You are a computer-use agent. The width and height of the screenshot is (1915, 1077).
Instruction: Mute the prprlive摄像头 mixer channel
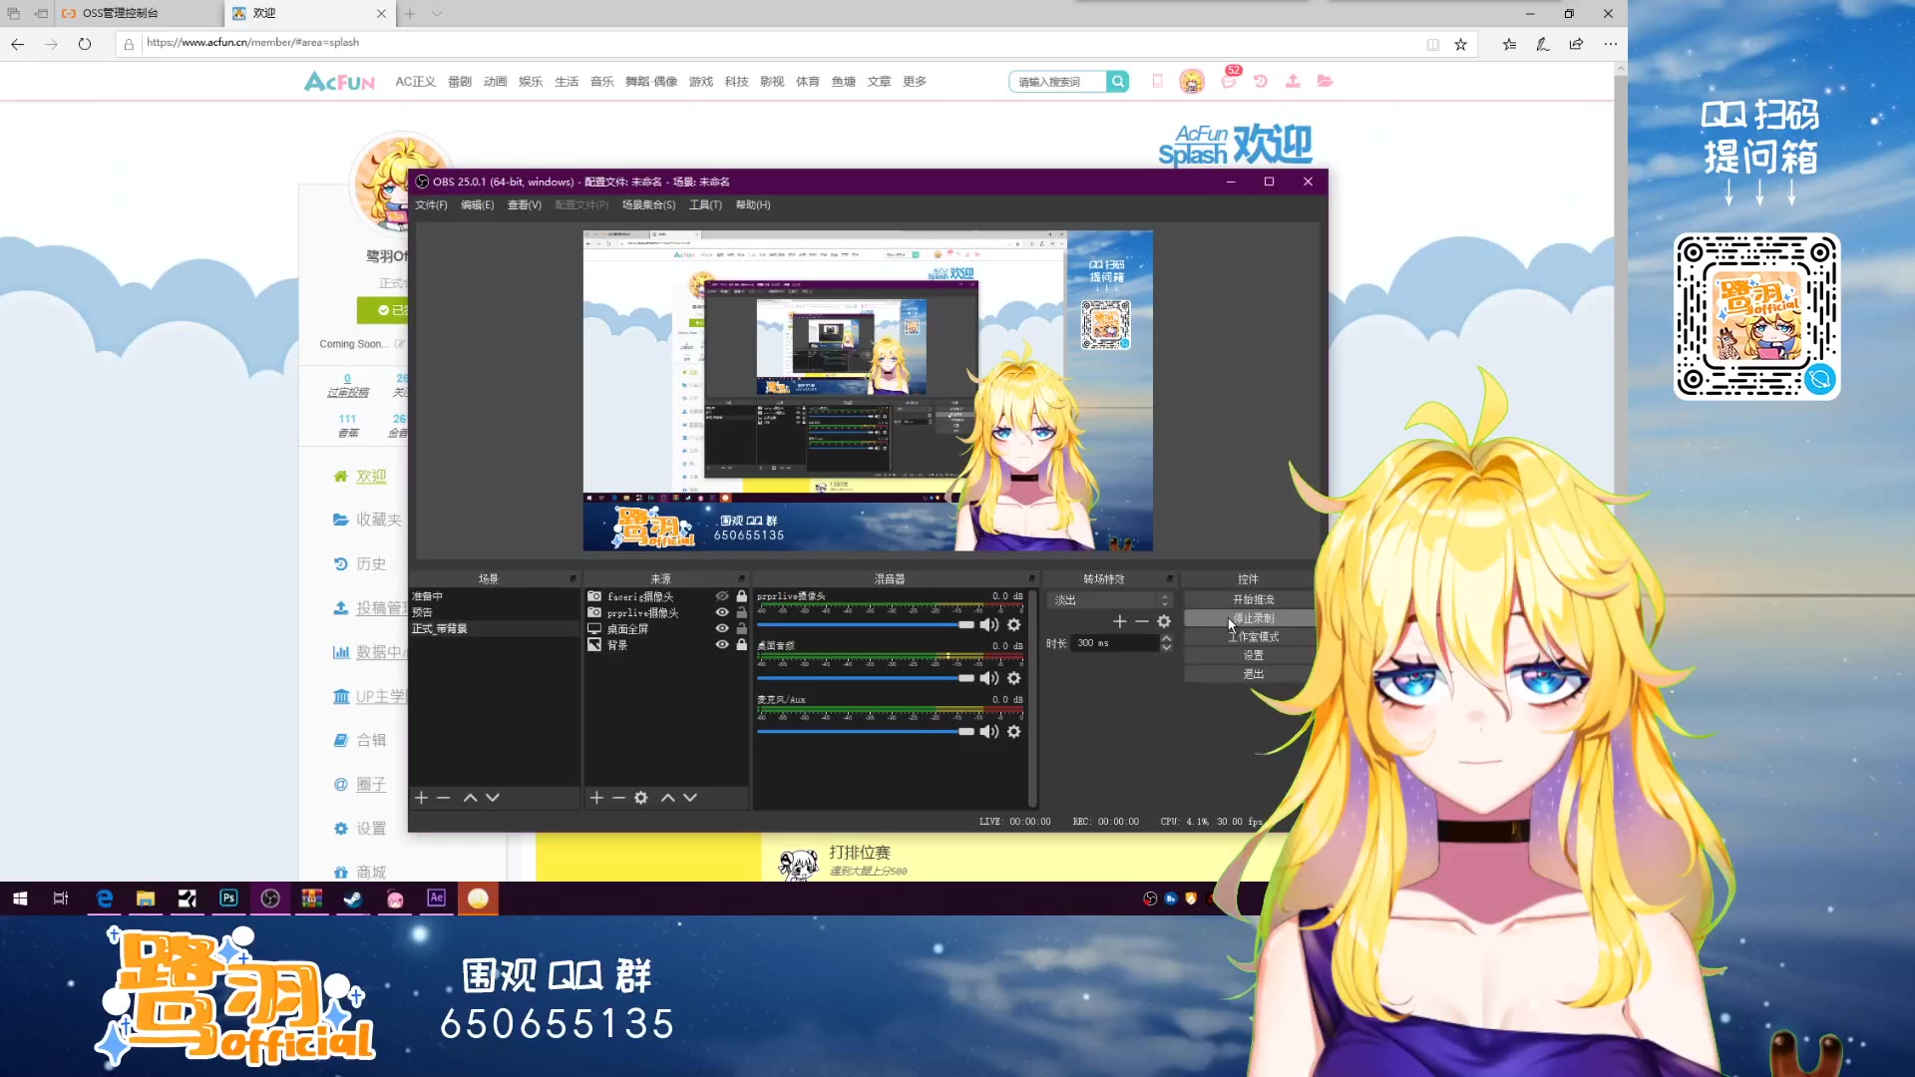click(x=989, y=624)
